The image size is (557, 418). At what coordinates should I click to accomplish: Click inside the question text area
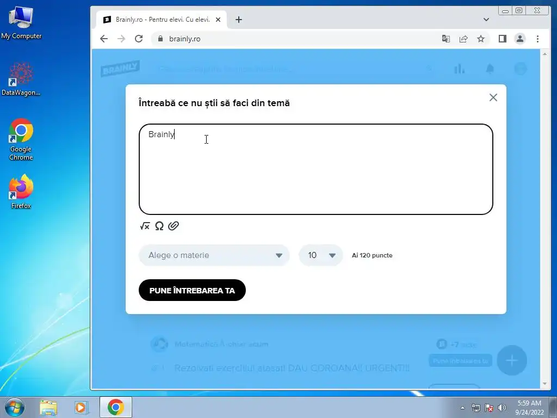[x=316, y=169]
